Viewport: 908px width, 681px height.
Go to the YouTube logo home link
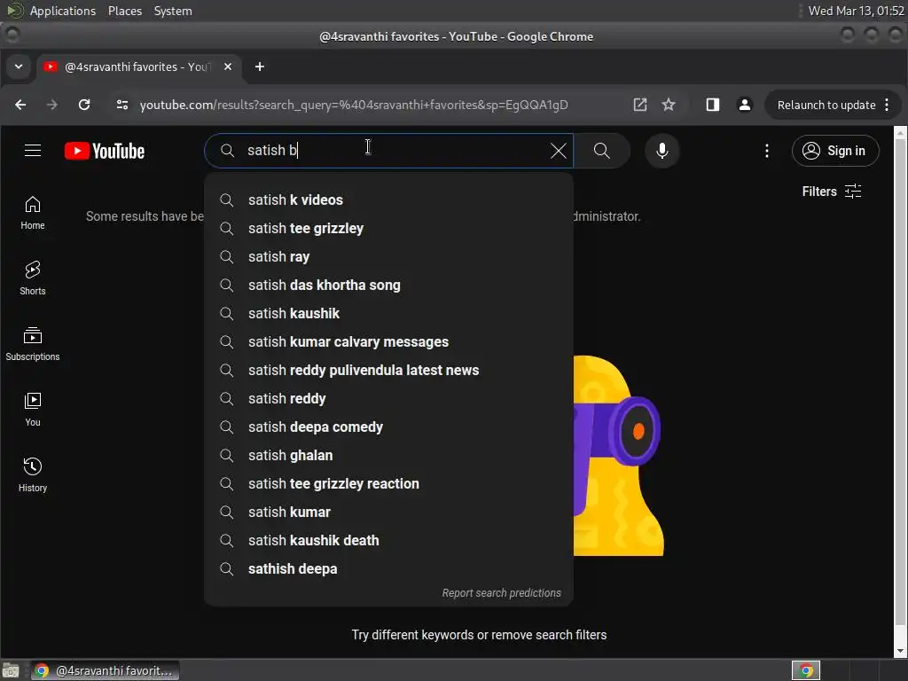[x=105, y=151]
